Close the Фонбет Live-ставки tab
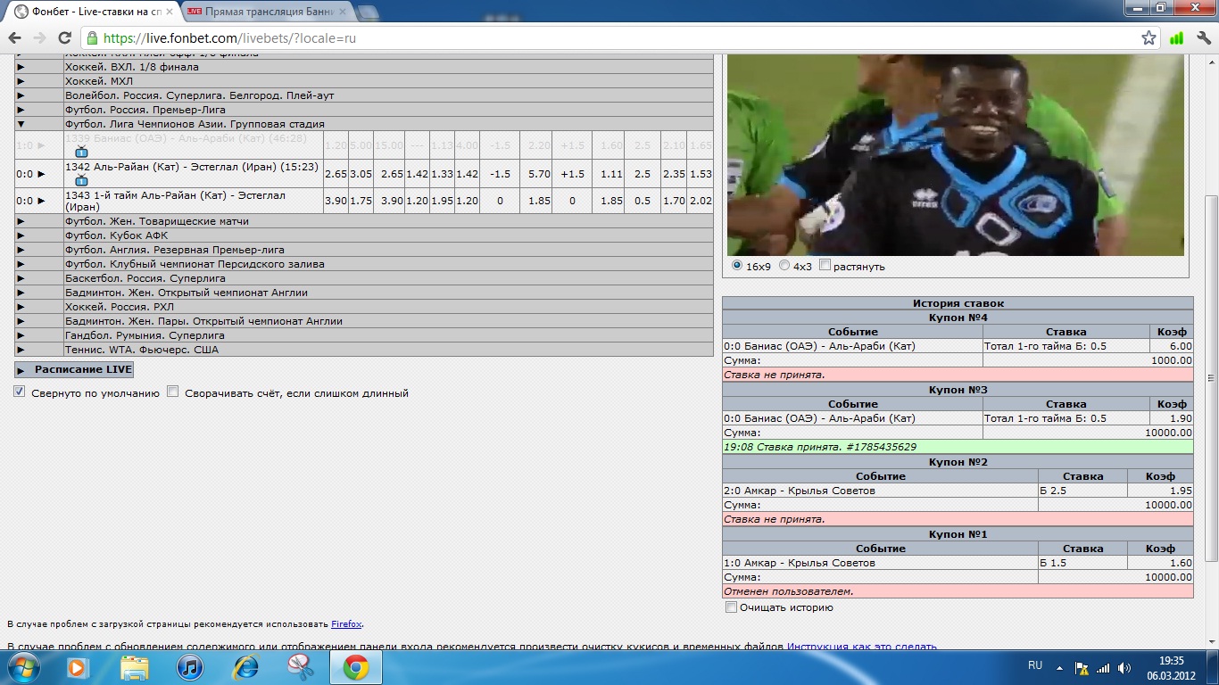The image size is (1219, 685). click(x=170, y=12)
